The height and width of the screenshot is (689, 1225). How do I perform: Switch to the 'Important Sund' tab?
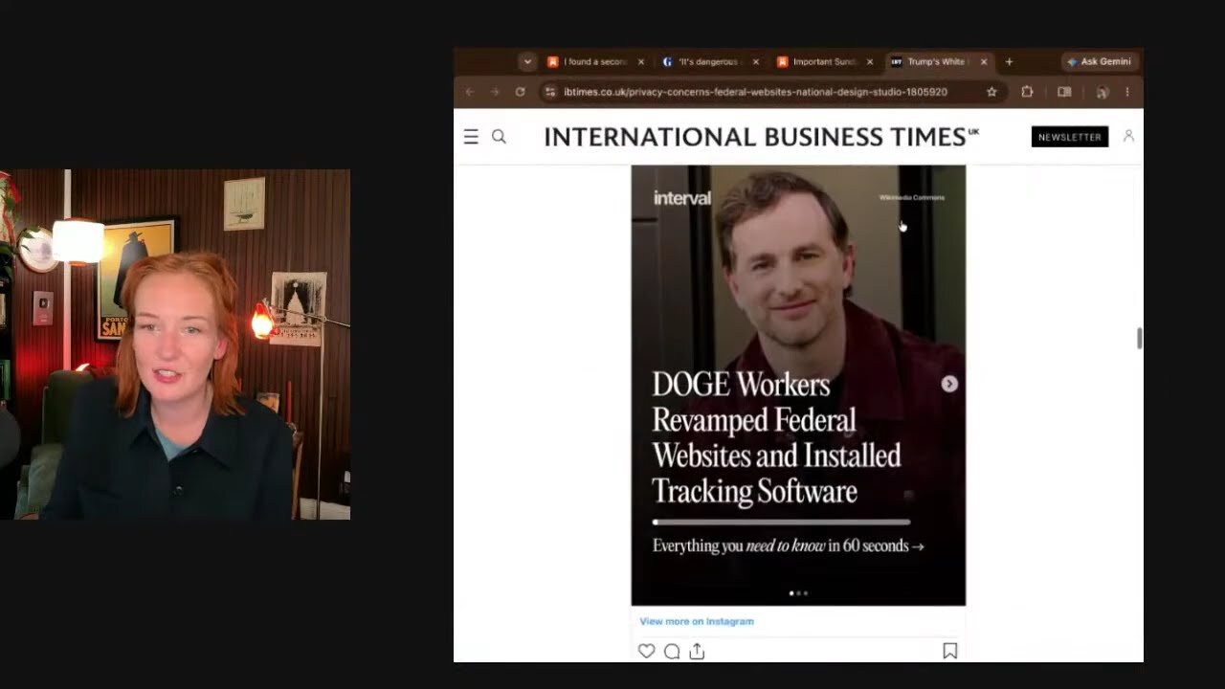tap(824, 61)
